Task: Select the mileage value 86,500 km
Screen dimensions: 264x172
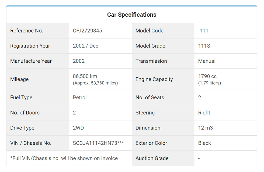Action: tap(85, 76)
